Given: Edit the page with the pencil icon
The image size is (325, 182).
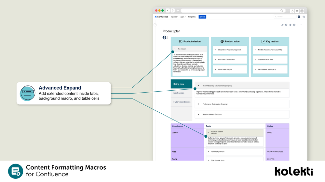Looking at the screenshot, I should (x=282, y=25).
